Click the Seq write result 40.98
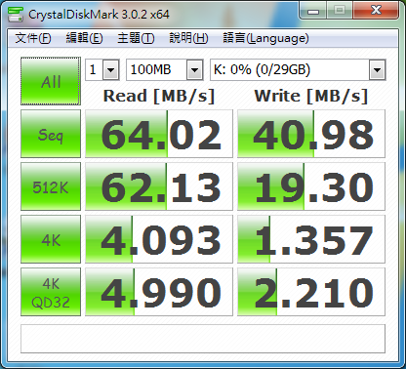 tap(311, 134)
